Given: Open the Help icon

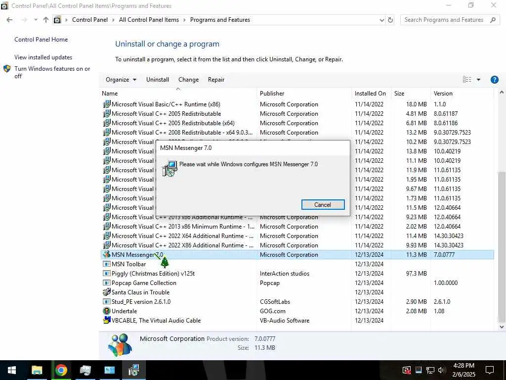Looking at the screenshot, I should click(494, 80).
